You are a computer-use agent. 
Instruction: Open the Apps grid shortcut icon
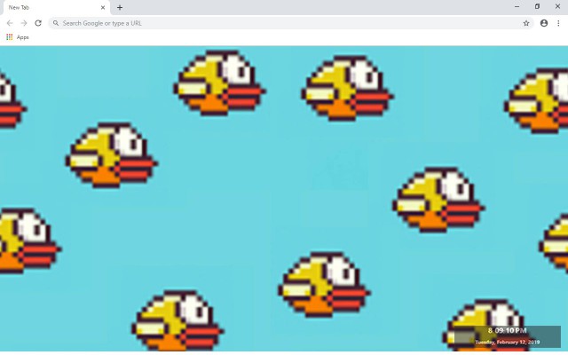[x=10, y=37]
